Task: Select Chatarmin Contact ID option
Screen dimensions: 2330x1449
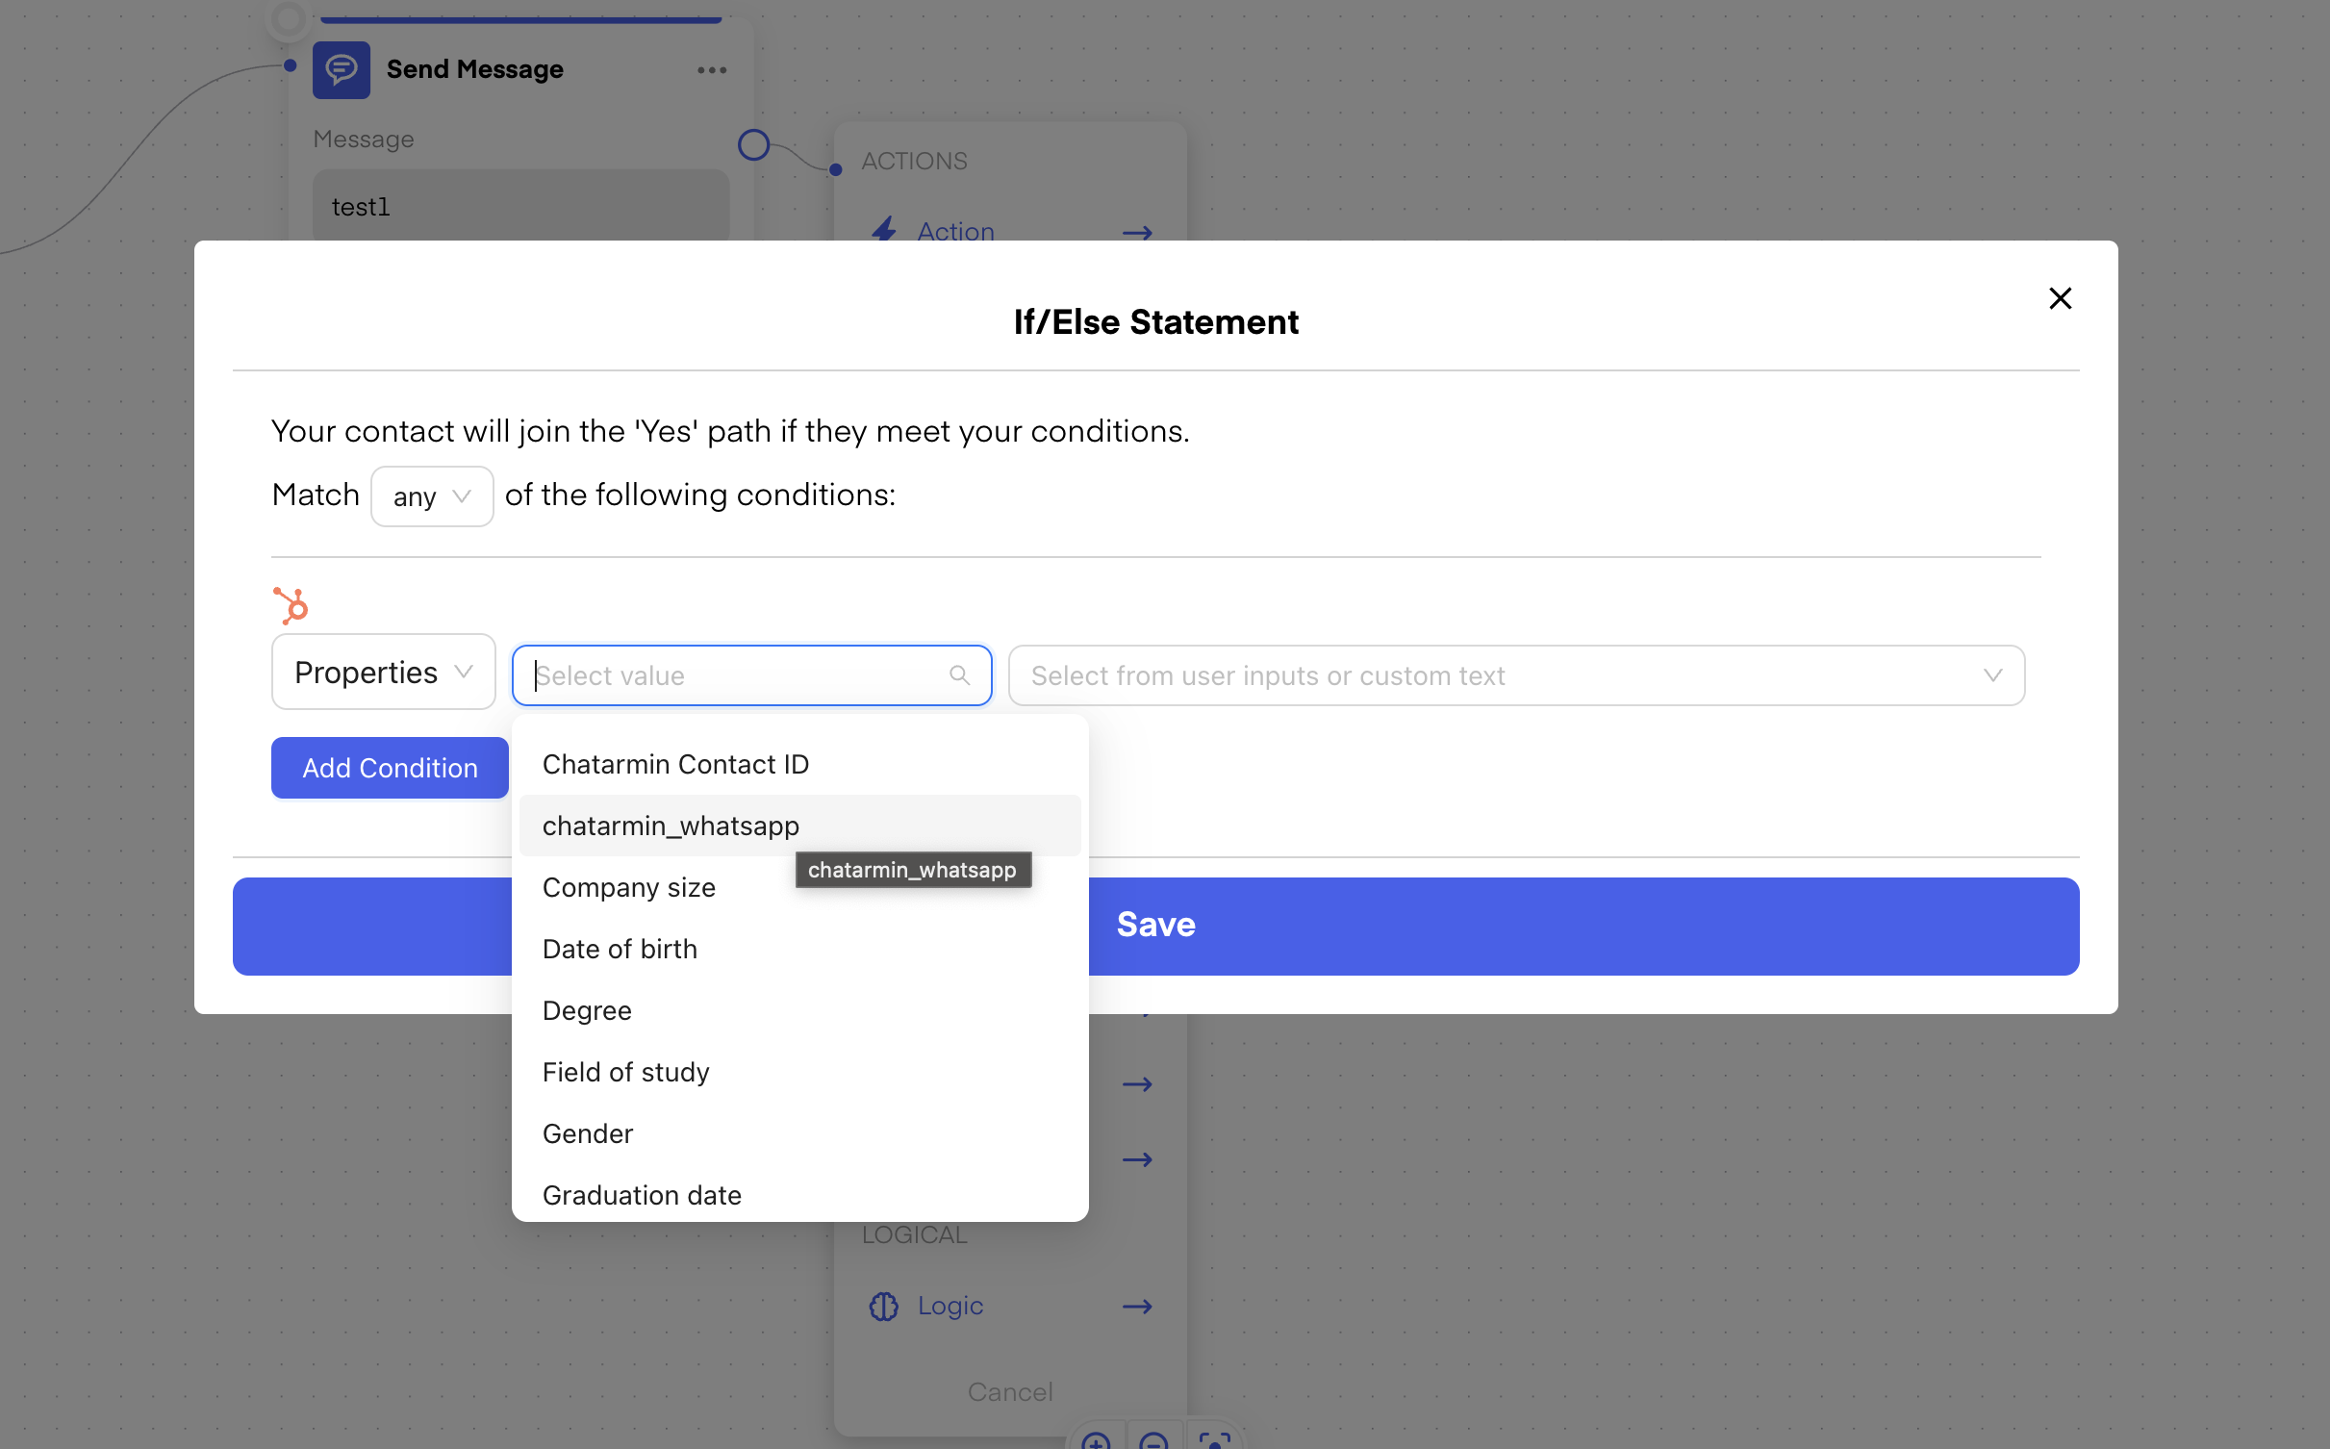Action: point(675,764)
